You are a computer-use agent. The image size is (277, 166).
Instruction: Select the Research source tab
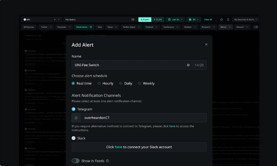206,27
